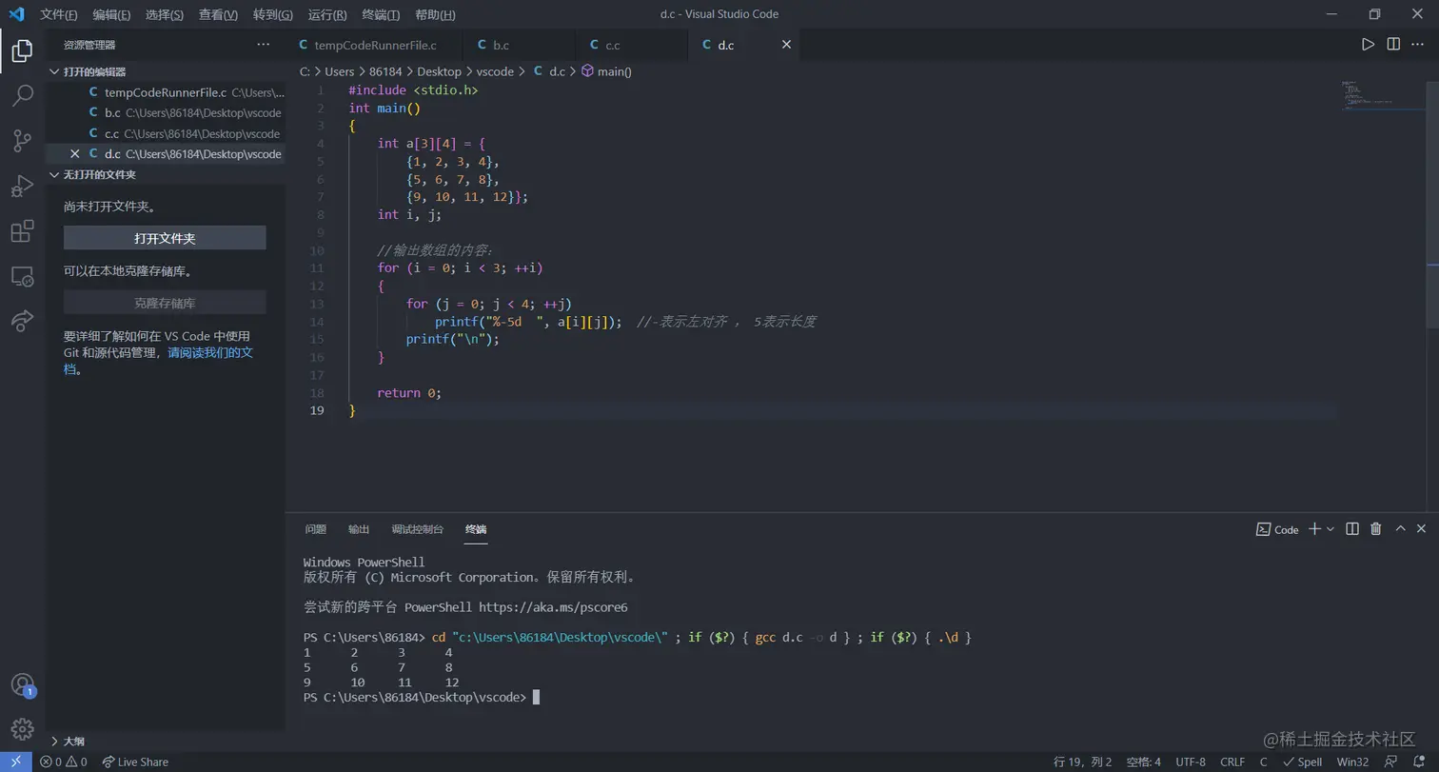The image size is (1439, 772).
Task: Click the remote window status bar icon
Action: point(16,762)
